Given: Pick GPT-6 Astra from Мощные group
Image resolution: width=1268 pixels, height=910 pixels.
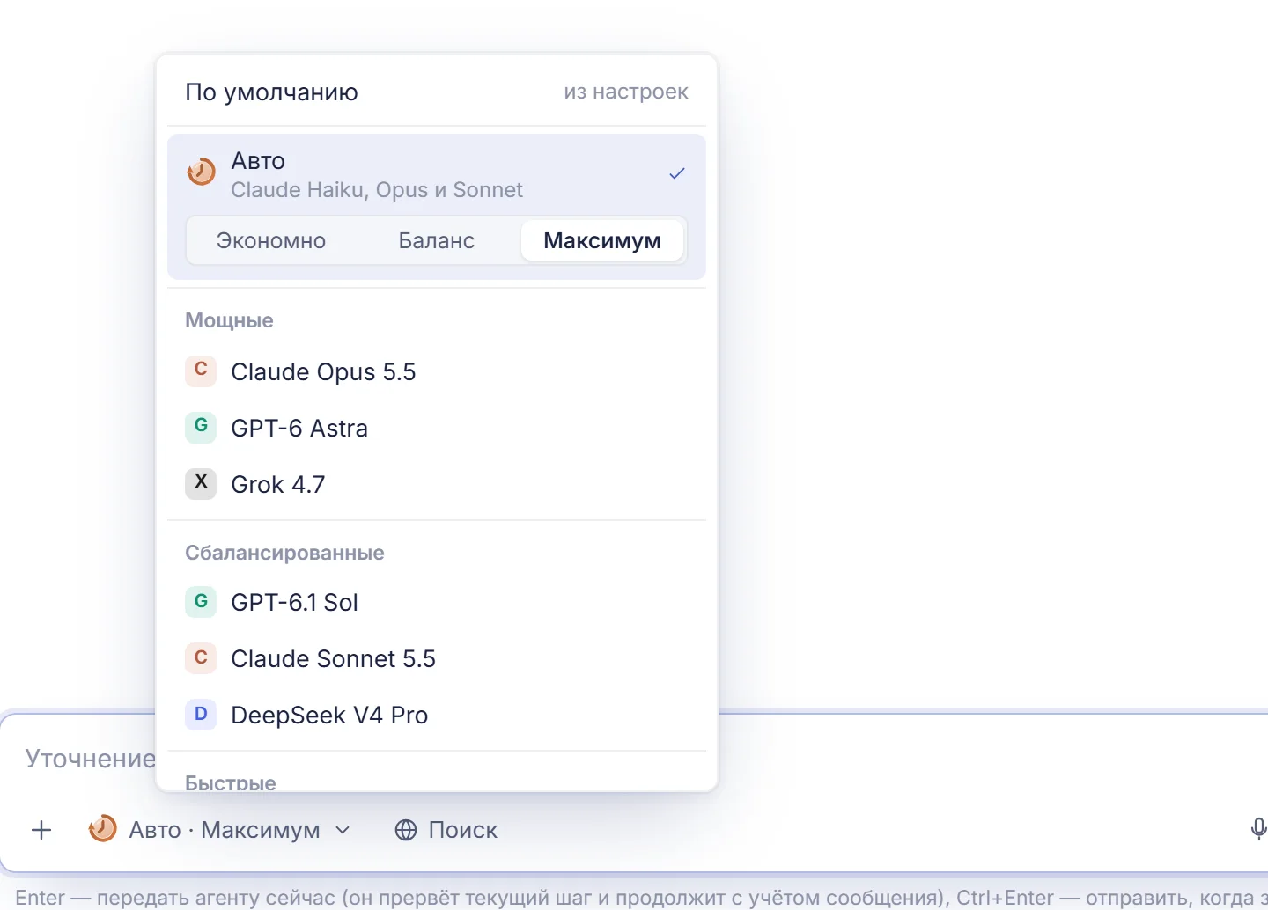Looking at the screenshot, I should point(437,428).
